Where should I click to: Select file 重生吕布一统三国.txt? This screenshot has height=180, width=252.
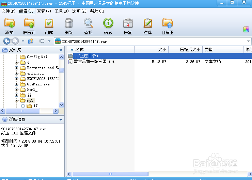coord(94,62)
